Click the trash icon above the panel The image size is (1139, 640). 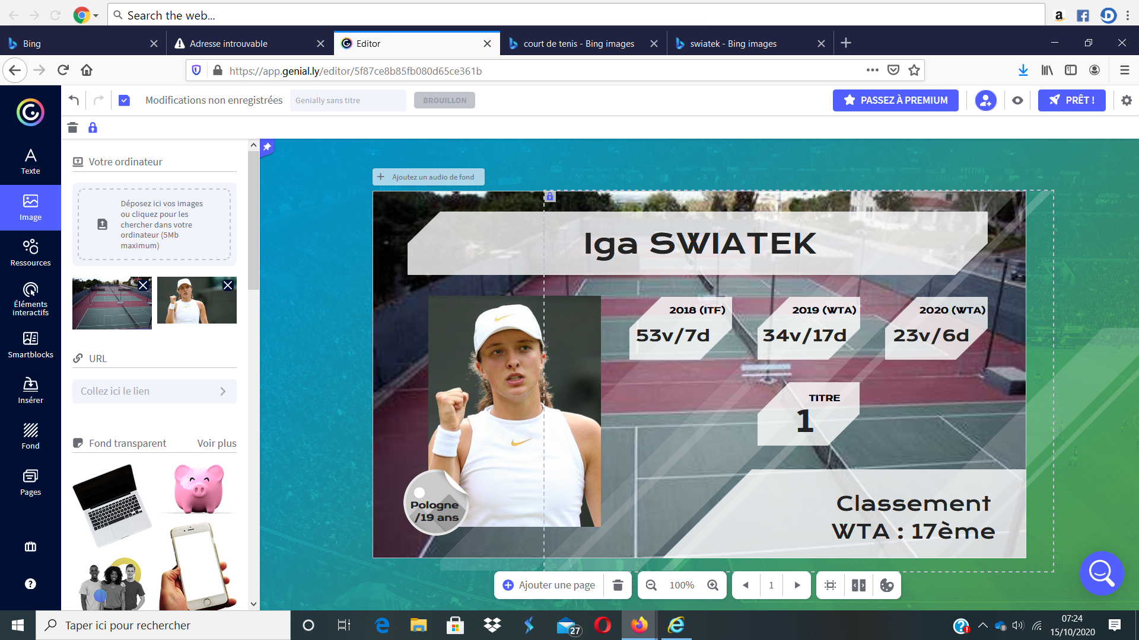pos(72,127)
